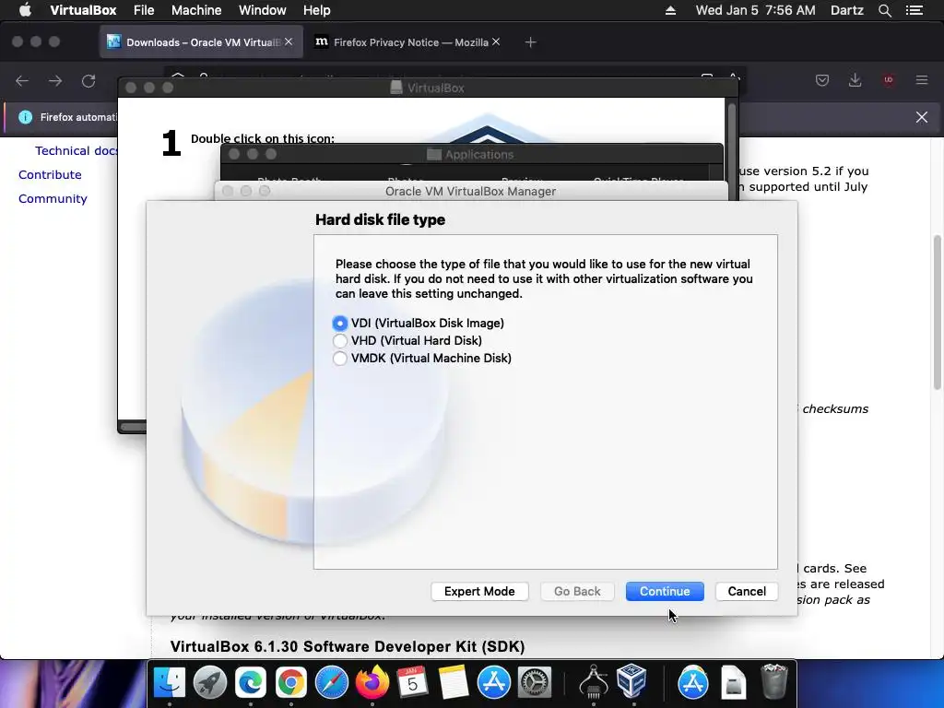Open App Store icon right of Dock divider
The height and width of the screenshot is (708, 944).
pos(693,683)
